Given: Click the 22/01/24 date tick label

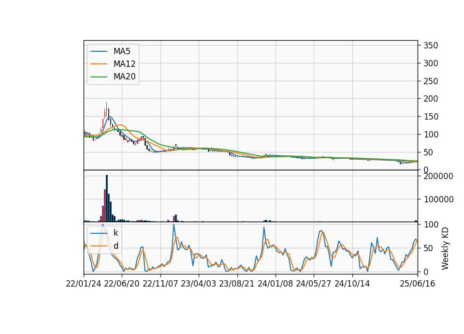Looking at the screenshot, I should [x=84, y=284].
